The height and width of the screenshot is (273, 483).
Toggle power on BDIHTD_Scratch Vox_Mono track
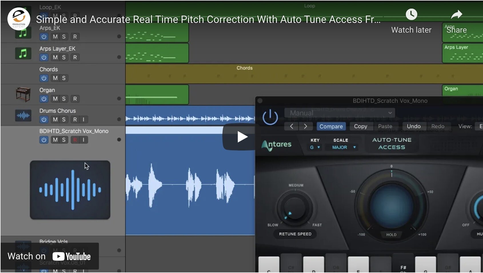point(44,140)
